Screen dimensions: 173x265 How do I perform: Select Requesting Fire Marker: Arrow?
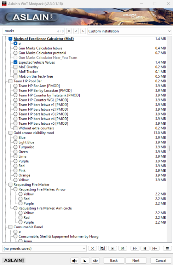tap(16, 189)
